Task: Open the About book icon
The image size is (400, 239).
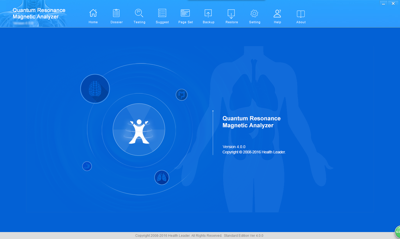Action: tap(301, 14)
